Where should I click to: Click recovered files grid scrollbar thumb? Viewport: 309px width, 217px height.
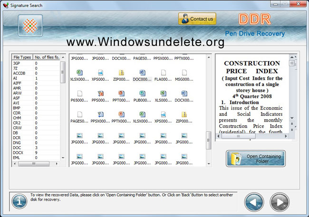click(x=209, y=140)
